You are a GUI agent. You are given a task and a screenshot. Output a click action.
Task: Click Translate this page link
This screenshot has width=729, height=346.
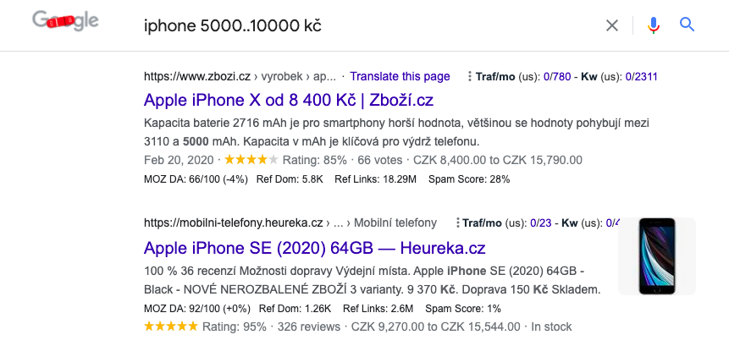coord(400,77)
